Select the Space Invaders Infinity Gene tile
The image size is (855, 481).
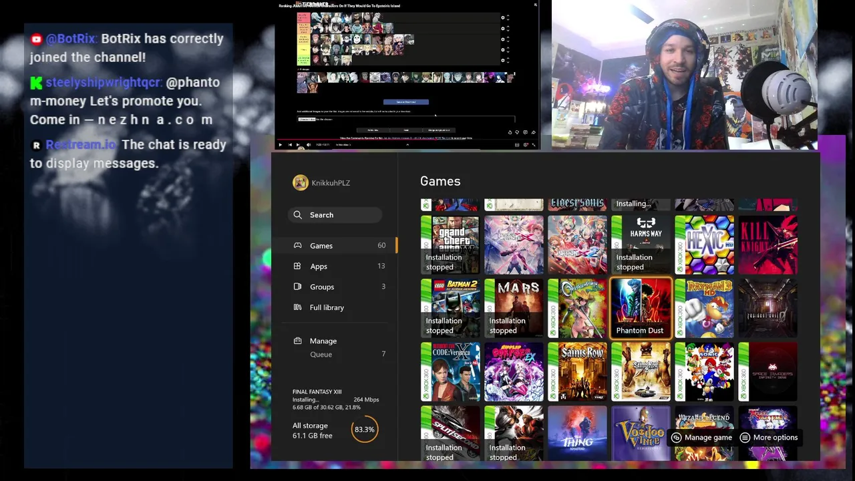point(767,371)
